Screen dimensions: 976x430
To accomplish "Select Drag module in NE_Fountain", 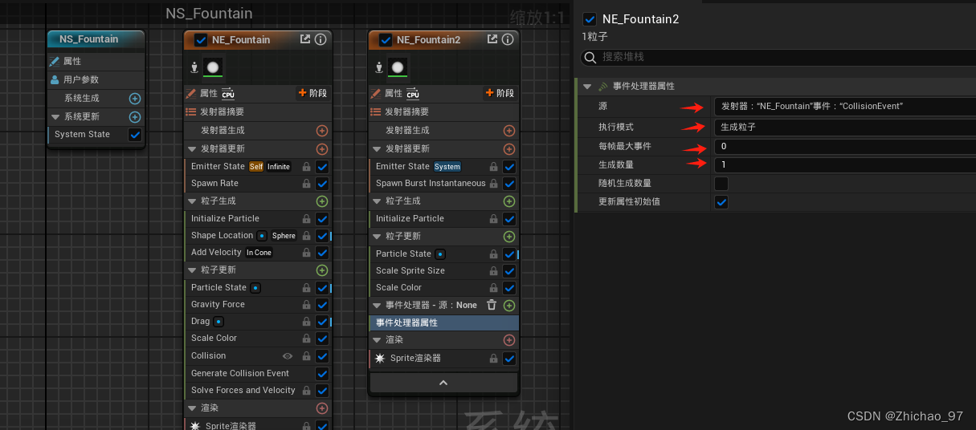I will 258,322.
